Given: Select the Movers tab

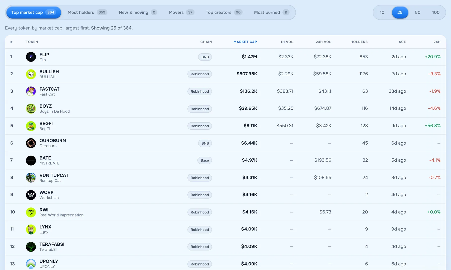Looking at the screenshot, I should point(181,13).
